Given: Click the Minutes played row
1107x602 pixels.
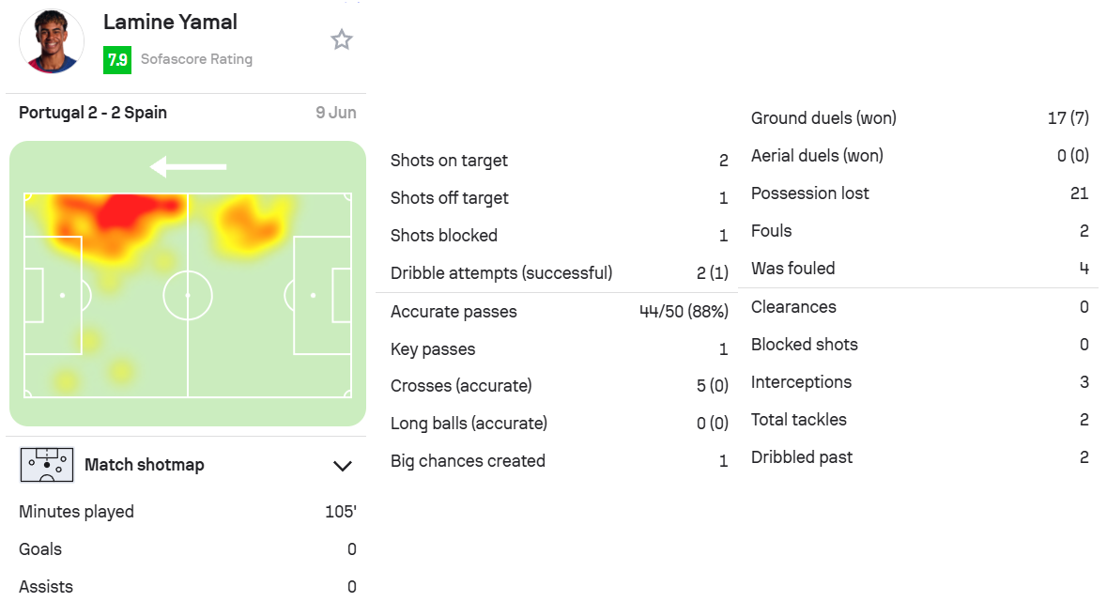Looking at the screenshot, I should click(x=188, y=512).
